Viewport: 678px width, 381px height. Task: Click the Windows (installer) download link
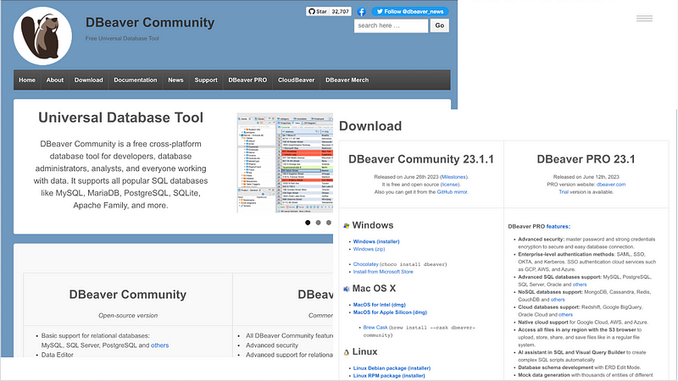click(x=376, y=241)
